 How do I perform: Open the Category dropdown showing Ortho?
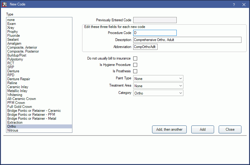pyautogui.click(x=158, y=93)
